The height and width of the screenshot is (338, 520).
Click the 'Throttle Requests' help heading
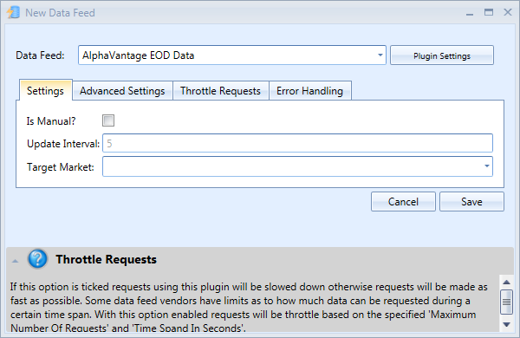(106, 259)
